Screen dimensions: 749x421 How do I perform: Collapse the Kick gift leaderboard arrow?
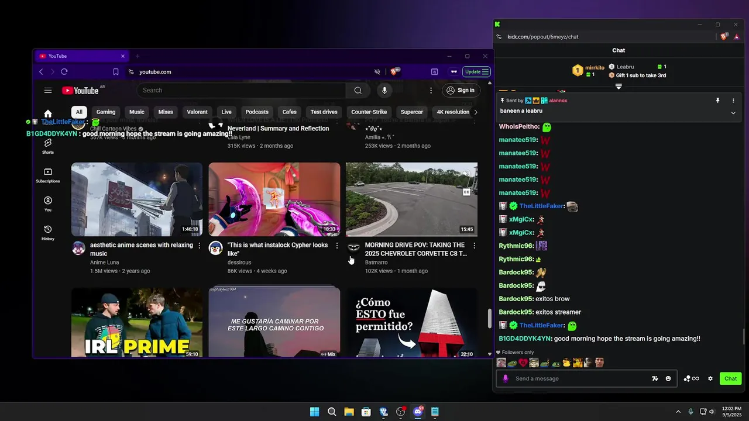coord(619,87)
